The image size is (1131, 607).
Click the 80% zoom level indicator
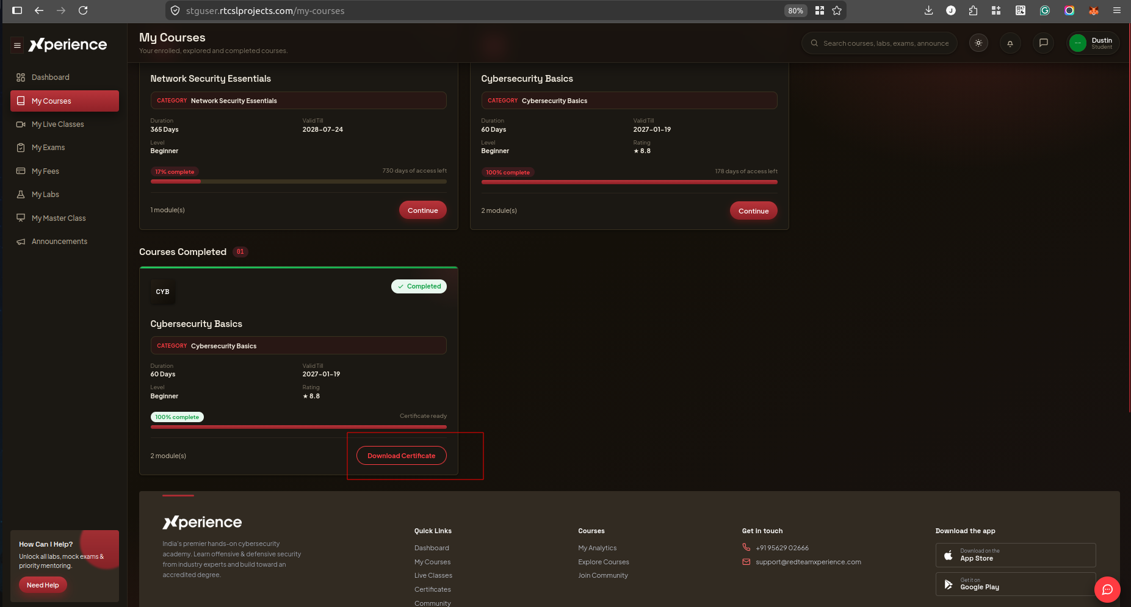(795, 10)
